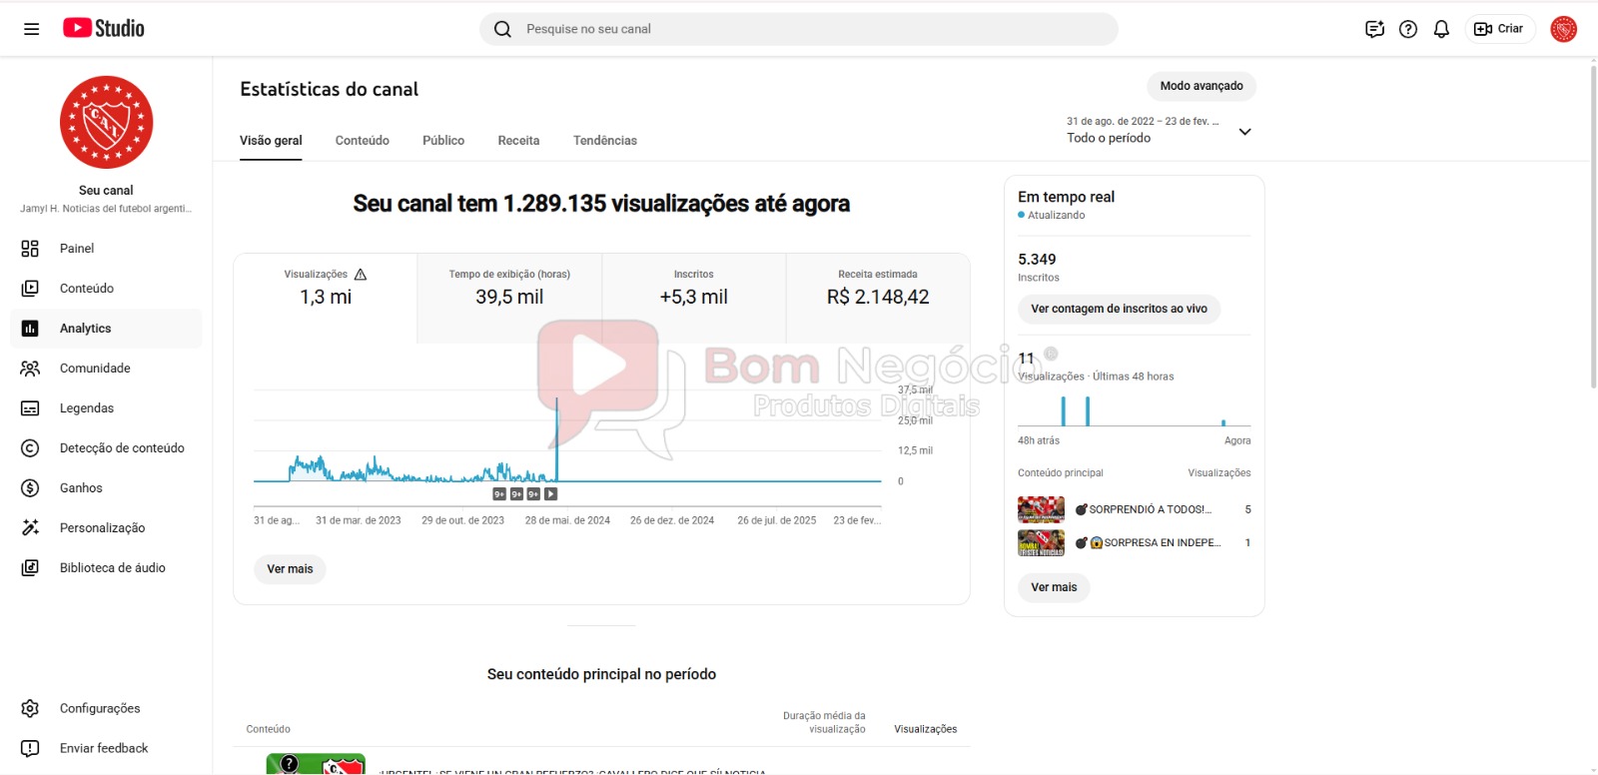Image resolution: width=1598 pixels, height=775 pixels.
Task: Click the Enviar feedback exclamation icon
Action: (30, 748)
